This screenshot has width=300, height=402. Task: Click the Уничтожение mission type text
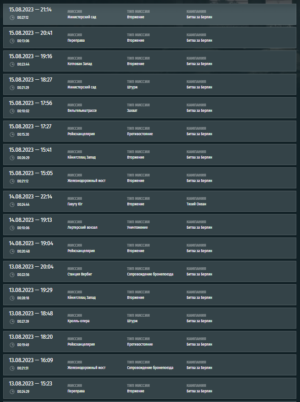(x=138, y=228)
